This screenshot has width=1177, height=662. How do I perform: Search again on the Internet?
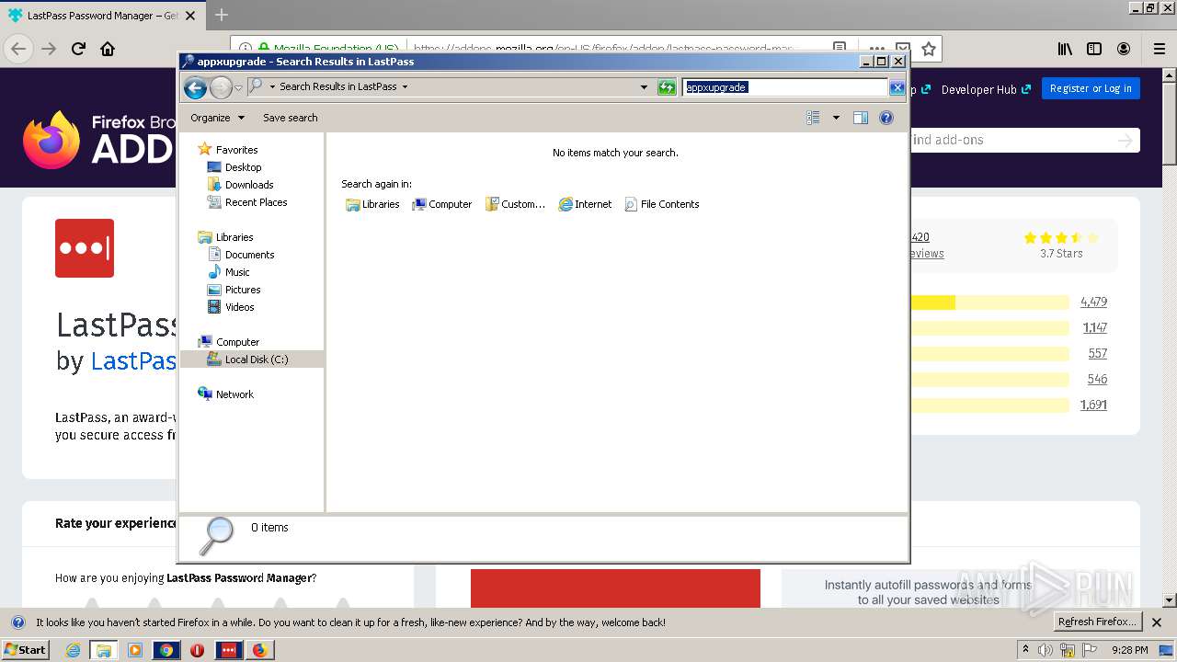click(585, 204)
